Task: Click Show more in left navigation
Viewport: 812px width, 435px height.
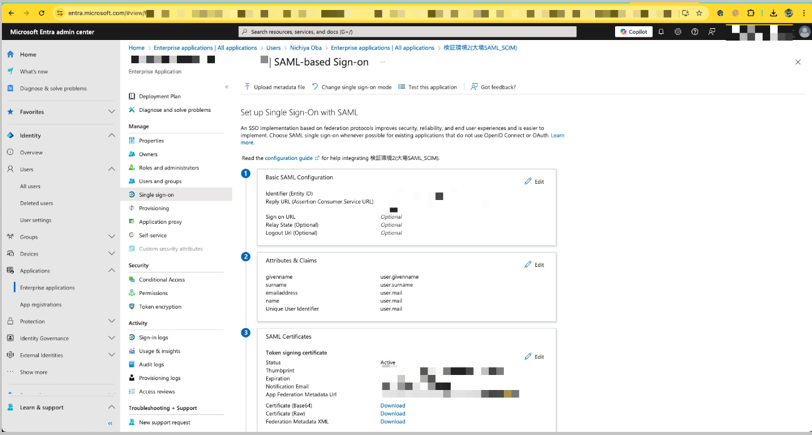Action: tap(34, 372)
